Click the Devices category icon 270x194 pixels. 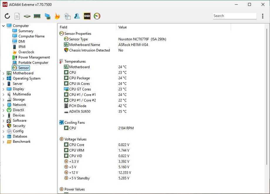[x=9, y=115]
